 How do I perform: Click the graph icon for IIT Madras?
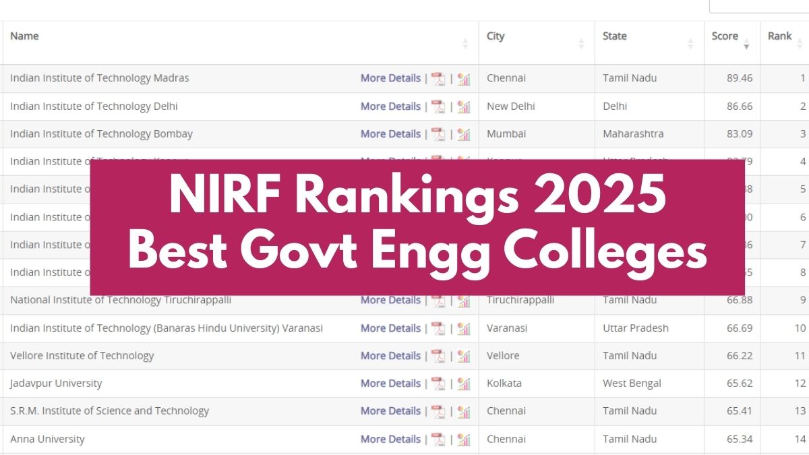tap(463, 79)
